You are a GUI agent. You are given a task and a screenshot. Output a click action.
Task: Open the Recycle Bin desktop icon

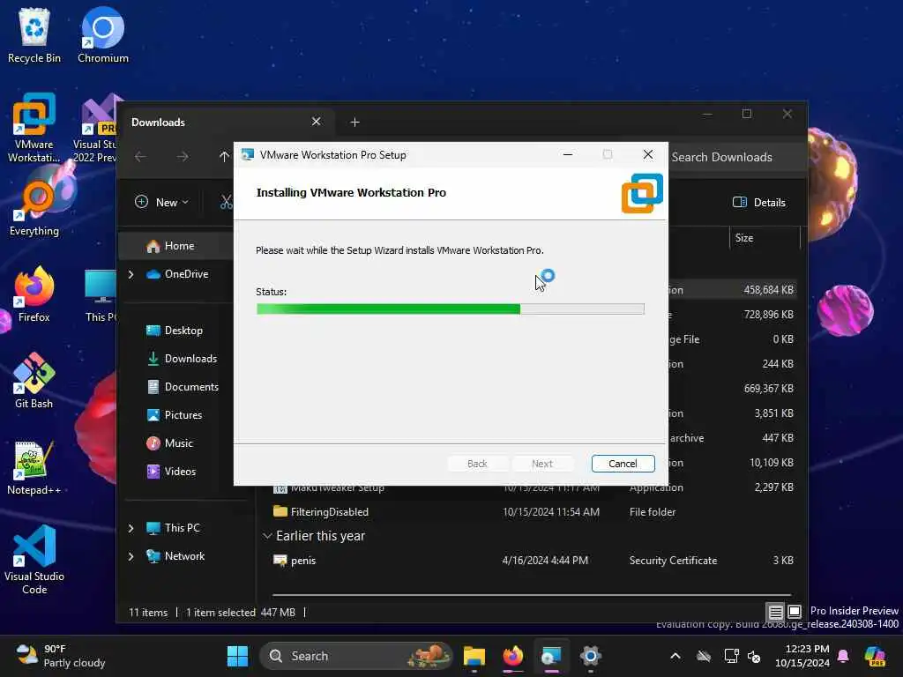click(34, 35)
